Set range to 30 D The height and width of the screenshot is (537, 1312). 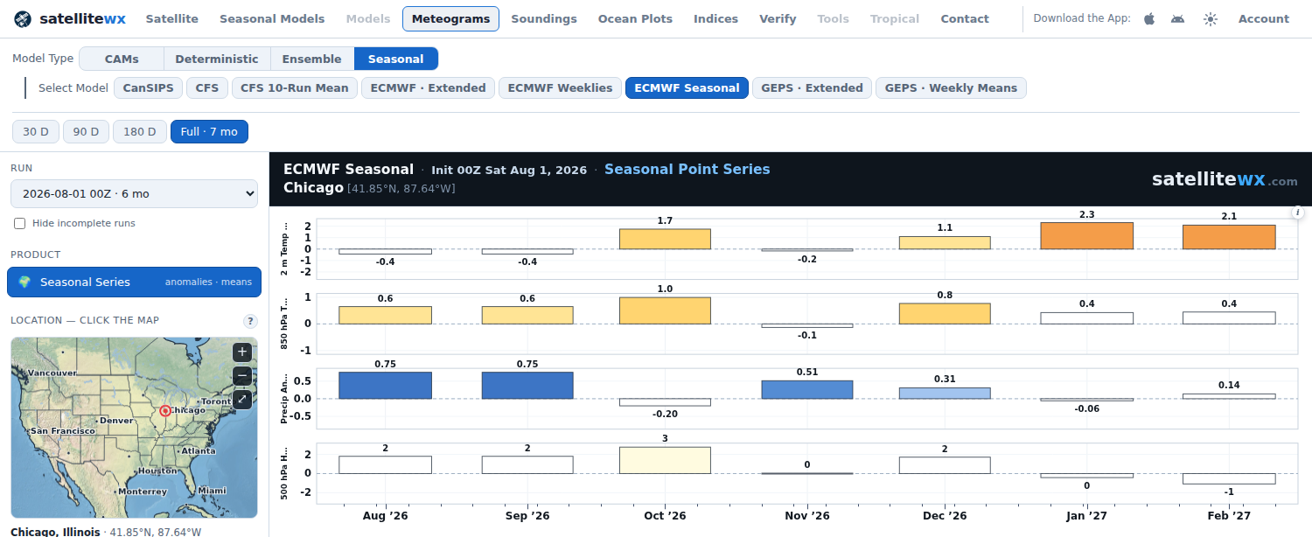(36, 131)
